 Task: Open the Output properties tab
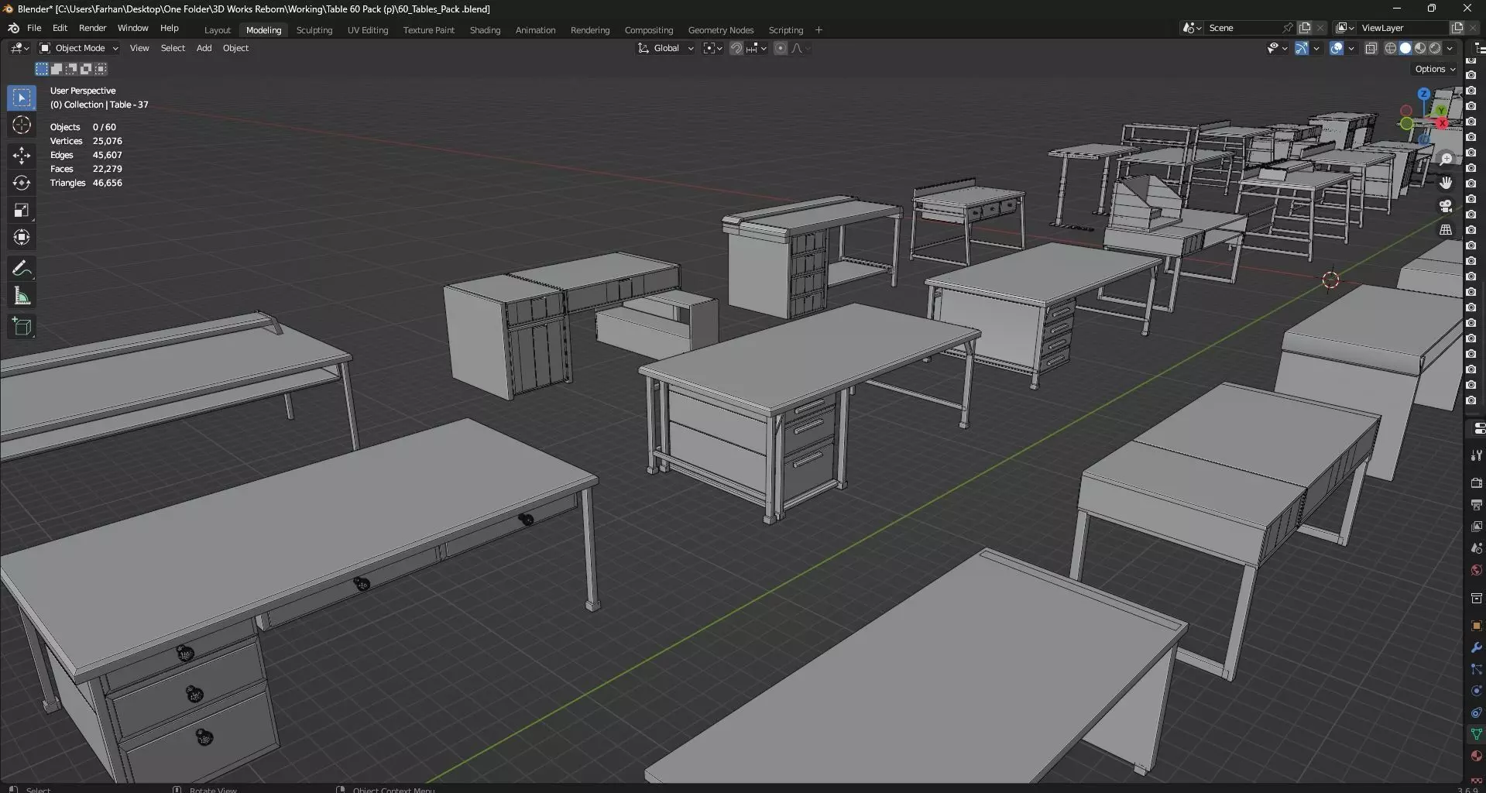[x=1476, y=504]
